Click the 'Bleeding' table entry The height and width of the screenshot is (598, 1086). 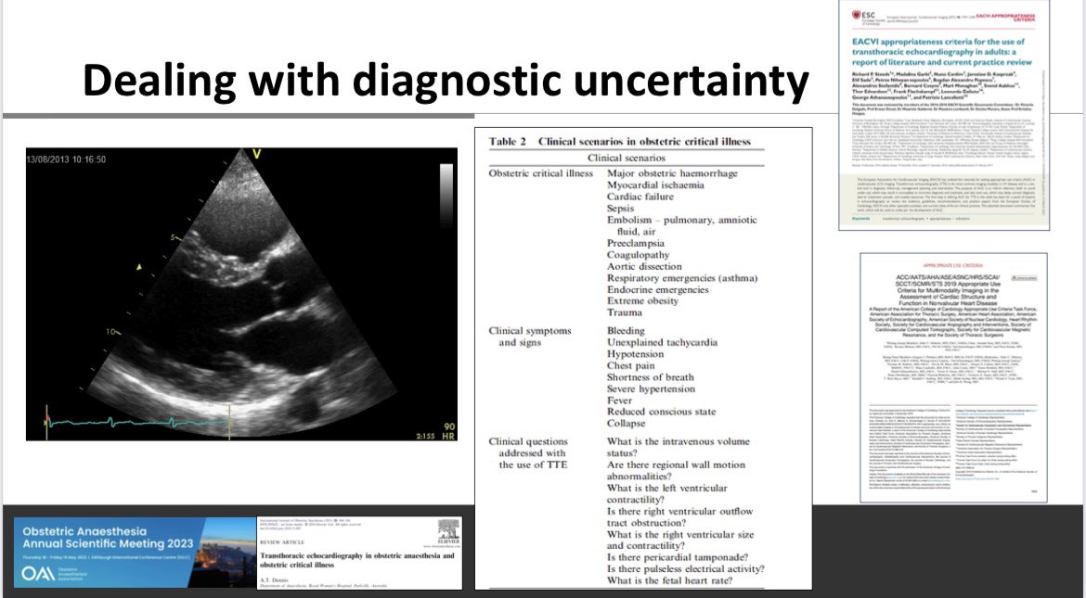tap(627, 331)
